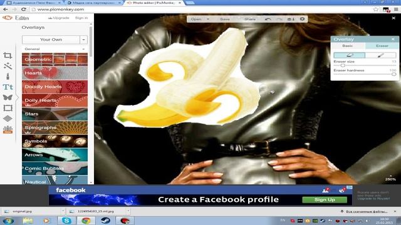Collapse the General section arrow
This screenshot has width=401, height=225.
point(83,49)
